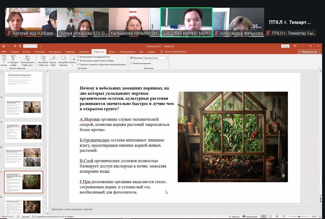Switch to the Анимация tab

pyautogui.click(x=84, y=51)
